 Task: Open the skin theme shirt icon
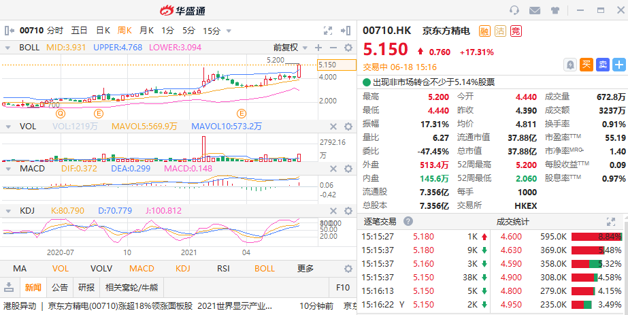pyautogui.click(x=555, y=10)
